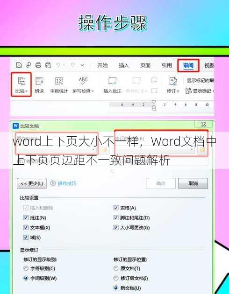Click the 显示修订 section label
The width and height of the screenshot is (229, 294).
point(29,250)
